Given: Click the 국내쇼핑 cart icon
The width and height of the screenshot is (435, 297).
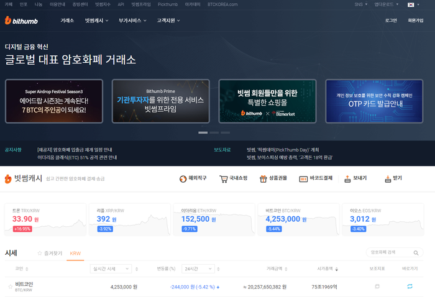Looking at the screenshot, I should coord(223,179).
